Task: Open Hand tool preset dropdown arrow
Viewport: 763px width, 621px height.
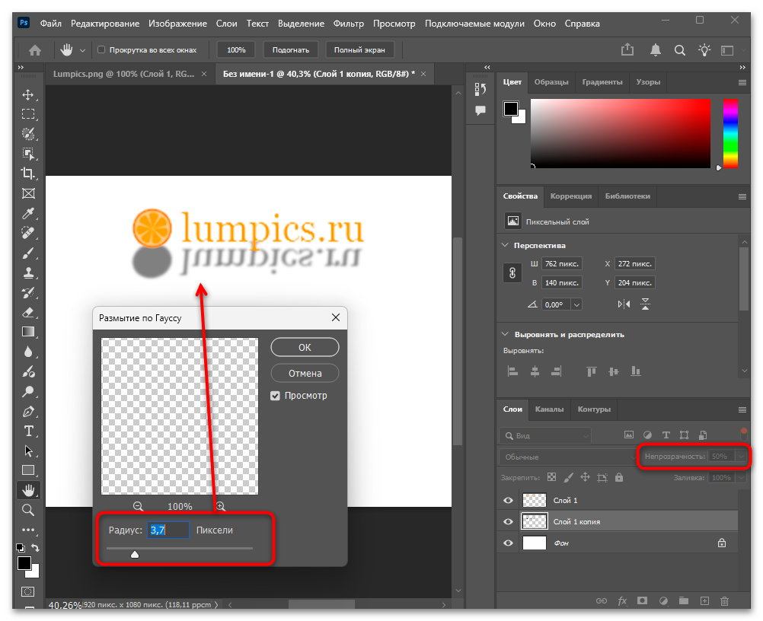Action: [83, 50]
